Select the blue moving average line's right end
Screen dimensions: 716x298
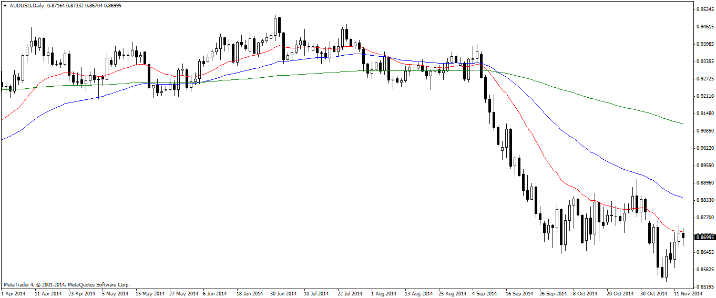pyautogui.click(x=682, y=198)
